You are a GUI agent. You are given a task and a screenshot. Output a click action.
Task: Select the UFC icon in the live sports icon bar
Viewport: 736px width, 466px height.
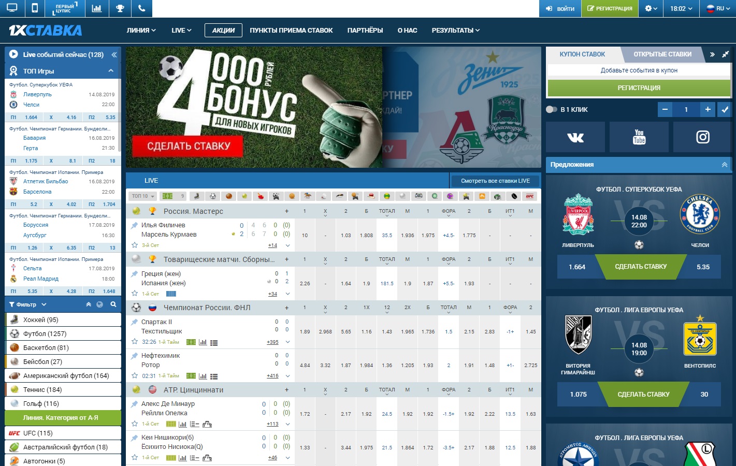(x=530, y=196)
